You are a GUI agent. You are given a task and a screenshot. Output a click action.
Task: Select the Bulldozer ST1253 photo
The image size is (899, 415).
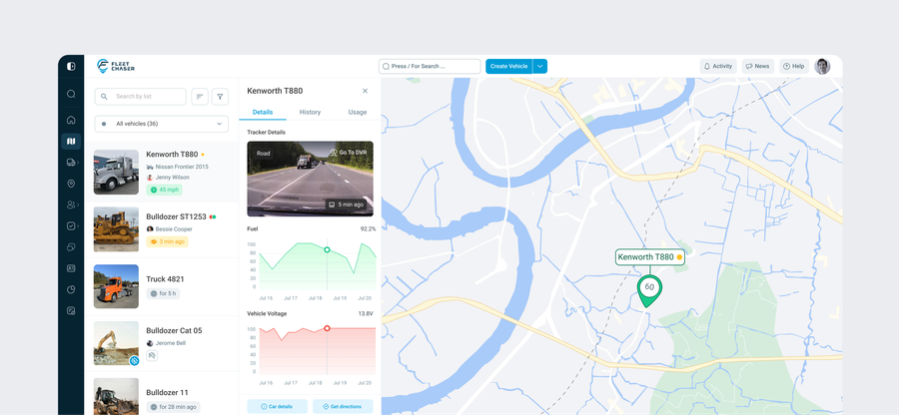(x=117, y=229)
